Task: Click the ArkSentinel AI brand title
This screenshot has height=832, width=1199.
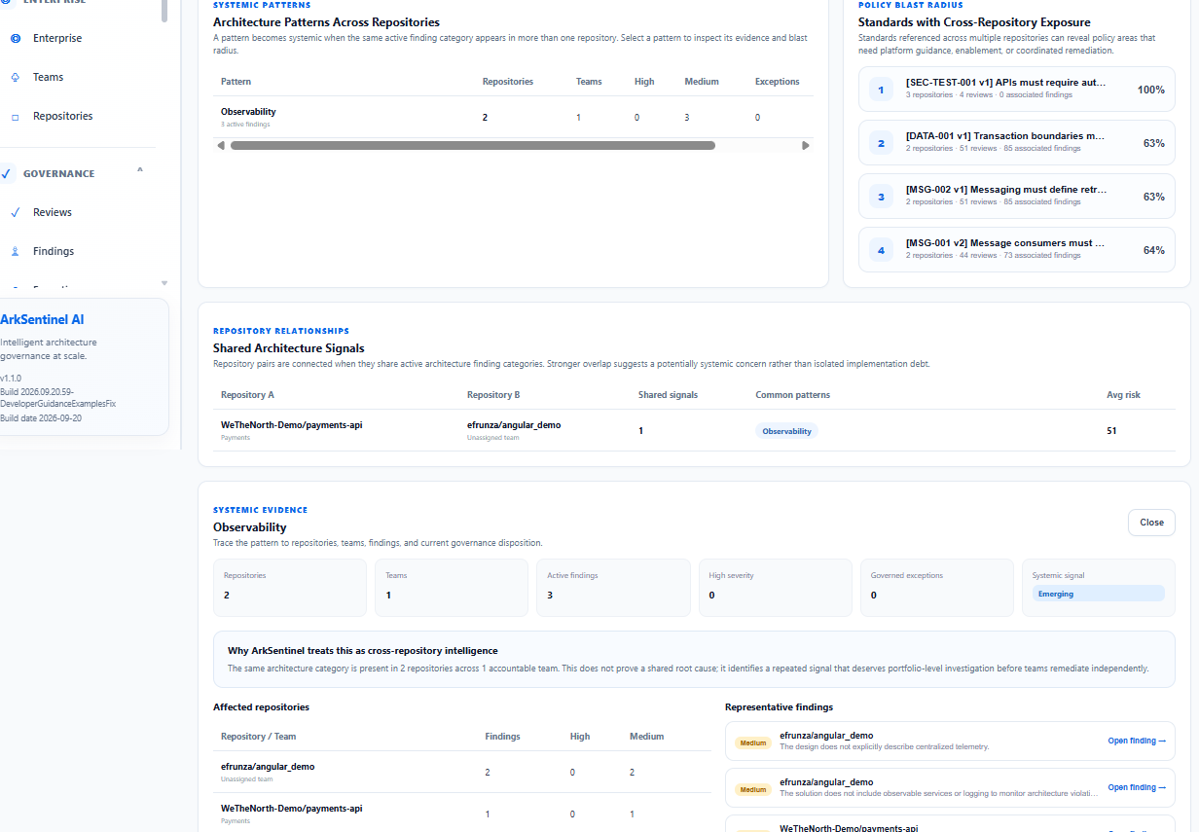Action: click(x=42, y=319)
